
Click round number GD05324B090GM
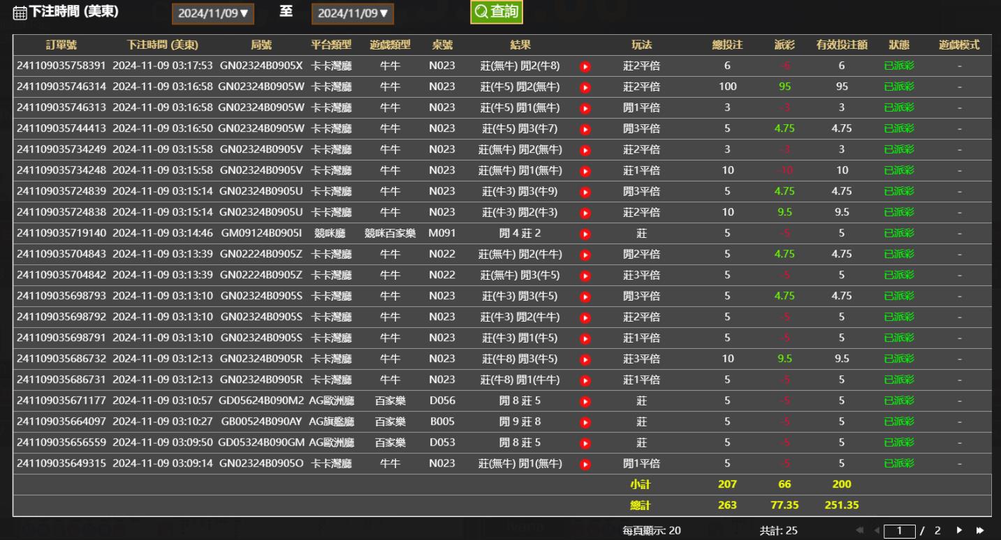tap(261, 443)
